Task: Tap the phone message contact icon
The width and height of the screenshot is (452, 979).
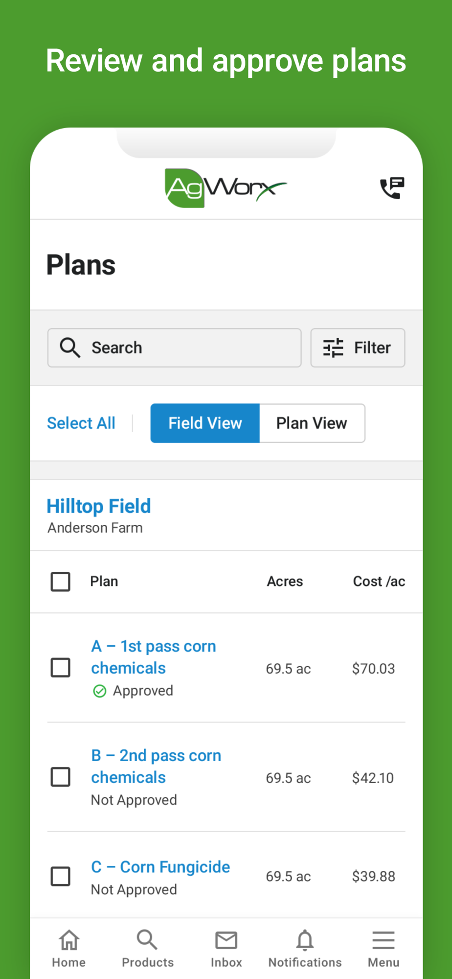Action: (x=392, y=188)
